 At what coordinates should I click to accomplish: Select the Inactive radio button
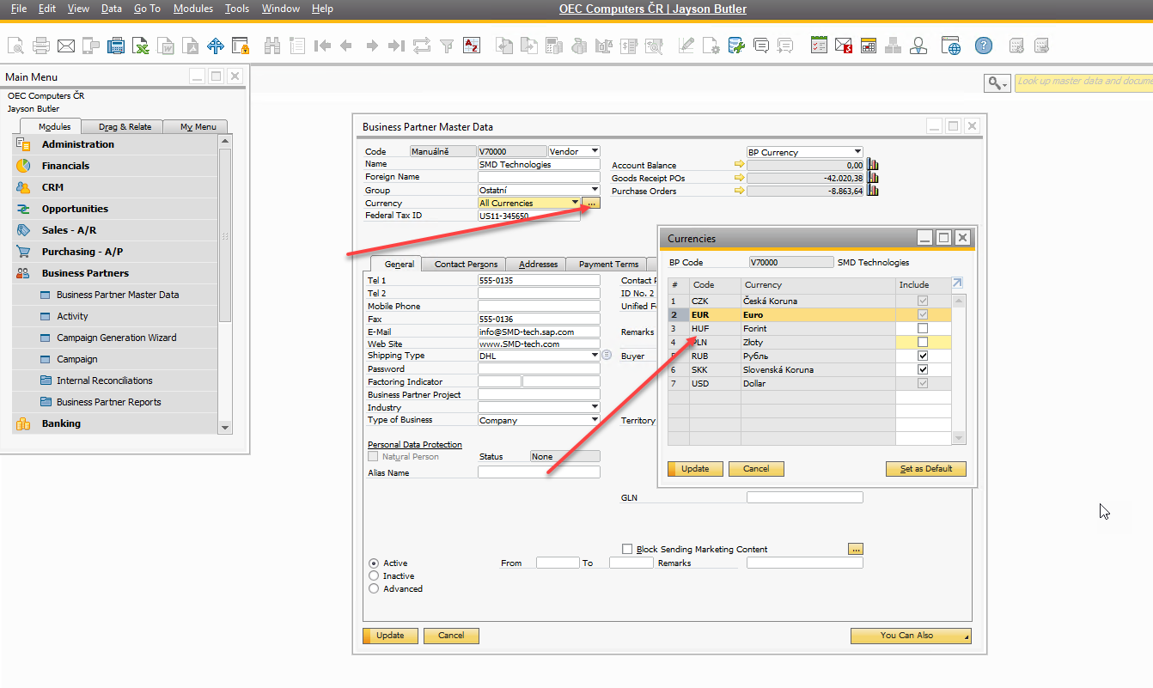coord(373,576)
